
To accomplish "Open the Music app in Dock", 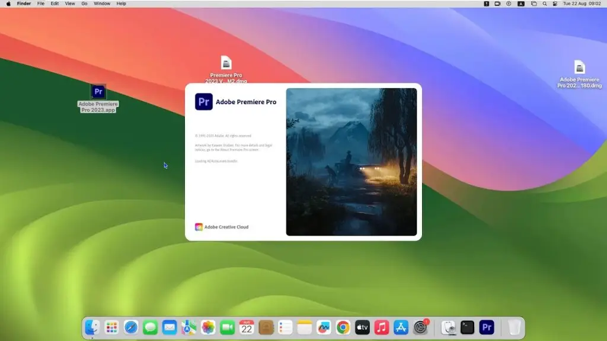I will point(382,327).
